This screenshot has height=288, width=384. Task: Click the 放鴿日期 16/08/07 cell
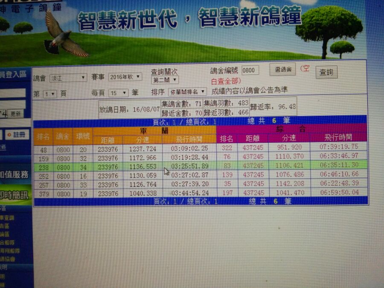click(129, 109)
